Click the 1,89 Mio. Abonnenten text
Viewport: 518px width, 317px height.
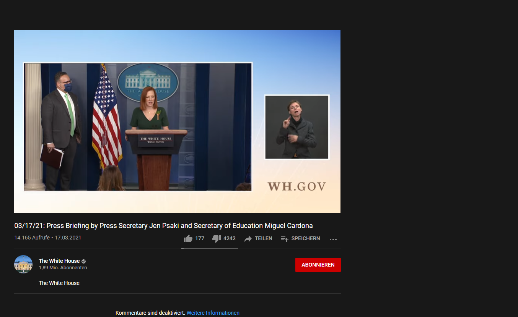[63, 268]
